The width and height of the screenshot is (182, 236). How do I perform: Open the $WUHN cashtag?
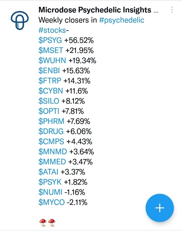pos(52,60)
